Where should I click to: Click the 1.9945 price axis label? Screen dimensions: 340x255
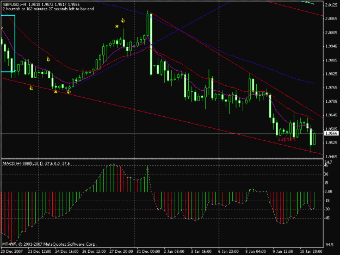pyautogui.click(x=331, y=46)
